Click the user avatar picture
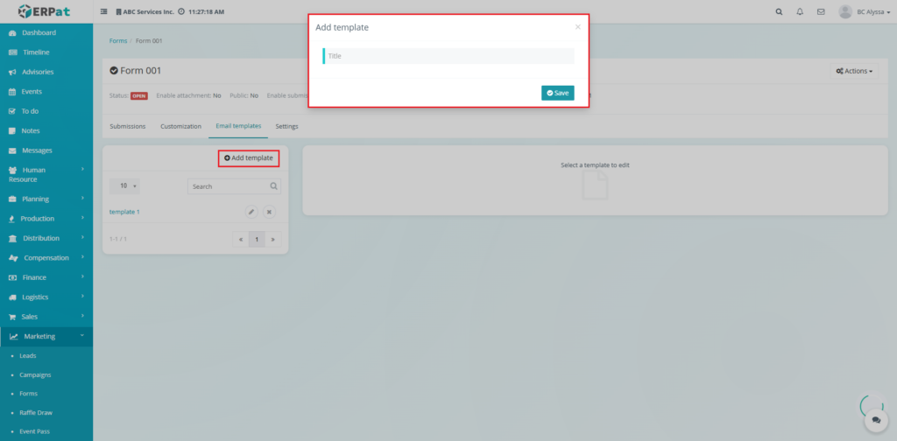 pyautogui.click(x=845, y=11)
